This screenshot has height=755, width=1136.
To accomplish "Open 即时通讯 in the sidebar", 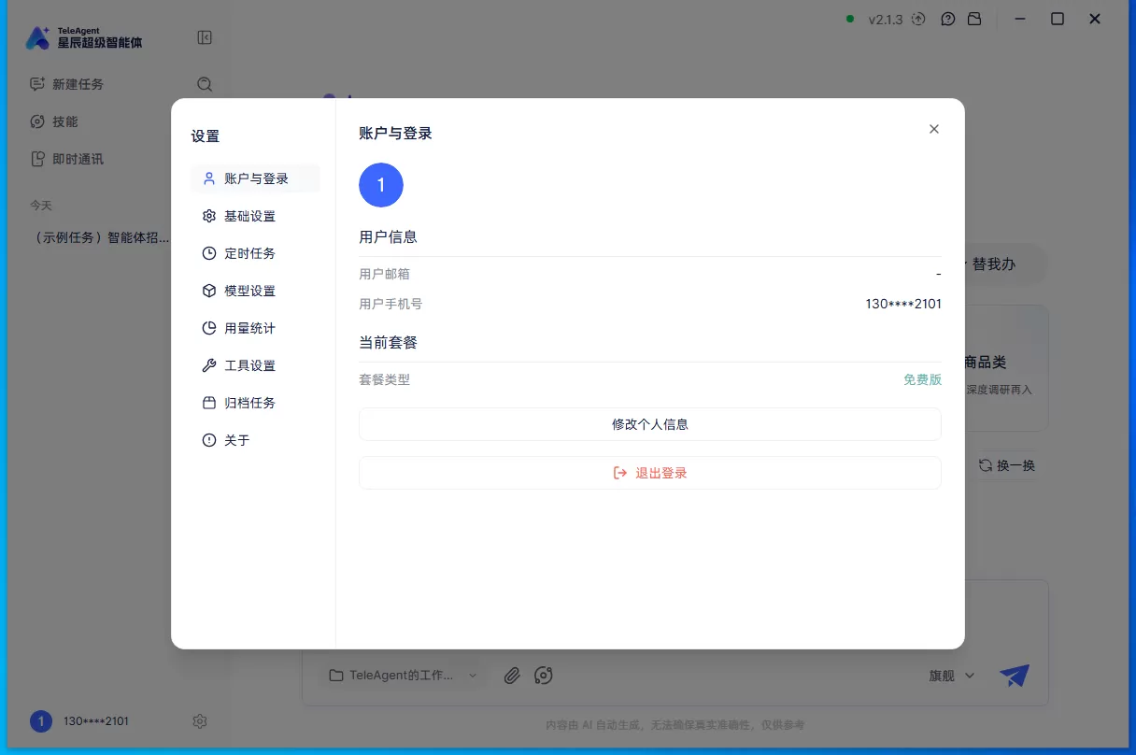I will coord(66,159).
